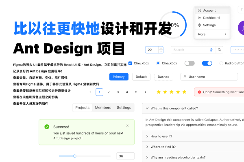The image size is (244, 162).
Task: Click the fifth yellow rating star
Action: [184, 92]
